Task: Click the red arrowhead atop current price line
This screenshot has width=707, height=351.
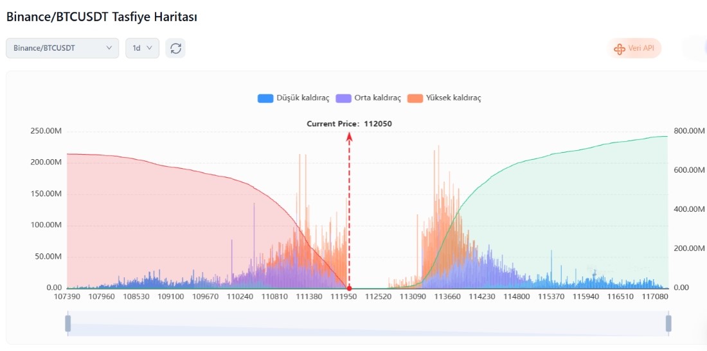Action: tap(349, 136)
